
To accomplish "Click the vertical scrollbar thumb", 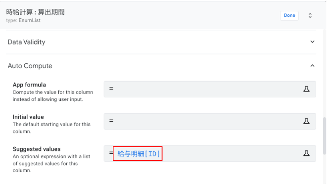I will [x=325, y=136].
